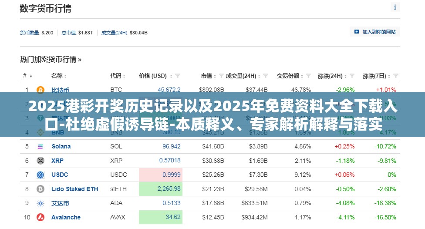The image size is (425, 229).
Task: Click the XRP coin logo
Action: (40, 161)
